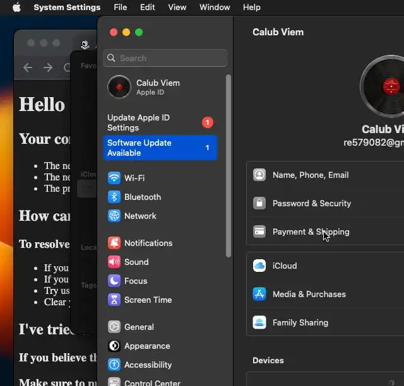Click the Payment & Shipping card icon

pos(259,231)
